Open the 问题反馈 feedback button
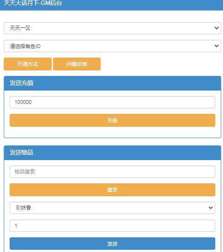The height and width of the screenshot is (252, 223). 77,64
